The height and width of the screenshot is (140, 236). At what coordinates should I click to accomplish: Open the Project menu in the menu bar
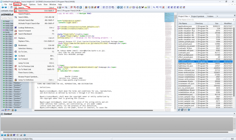click(x=24, y=4)
